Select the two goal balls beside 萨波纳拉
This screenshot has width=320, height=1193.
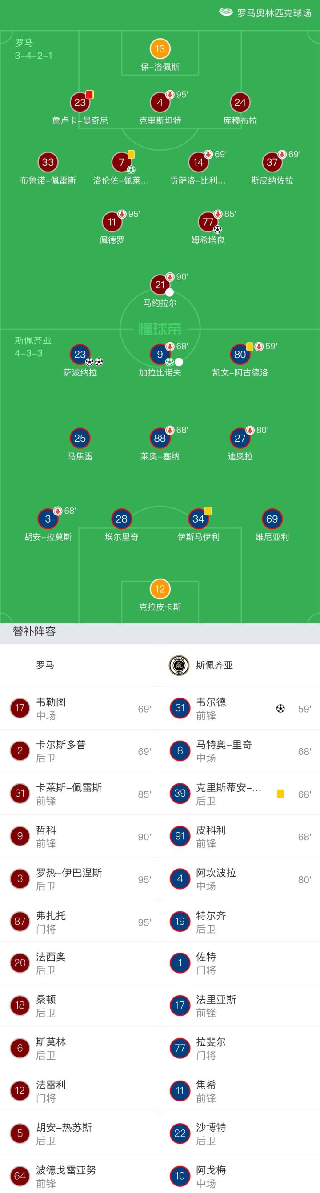tap(94, 362)
